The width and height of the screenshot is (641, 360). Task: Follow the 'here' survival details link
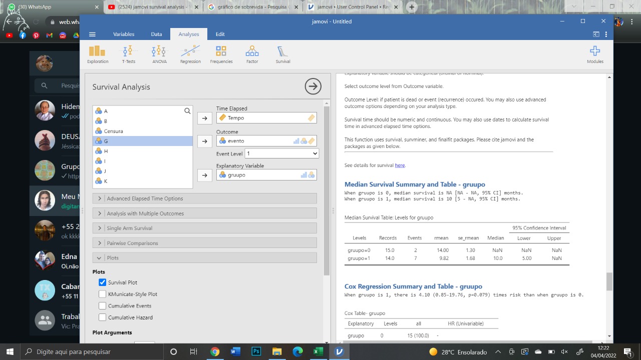pyautogui.click(x=400, y=165)
